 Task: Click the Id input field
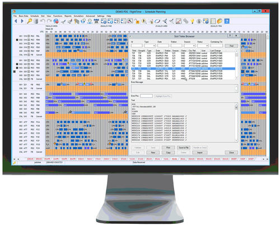pos(137,45)
